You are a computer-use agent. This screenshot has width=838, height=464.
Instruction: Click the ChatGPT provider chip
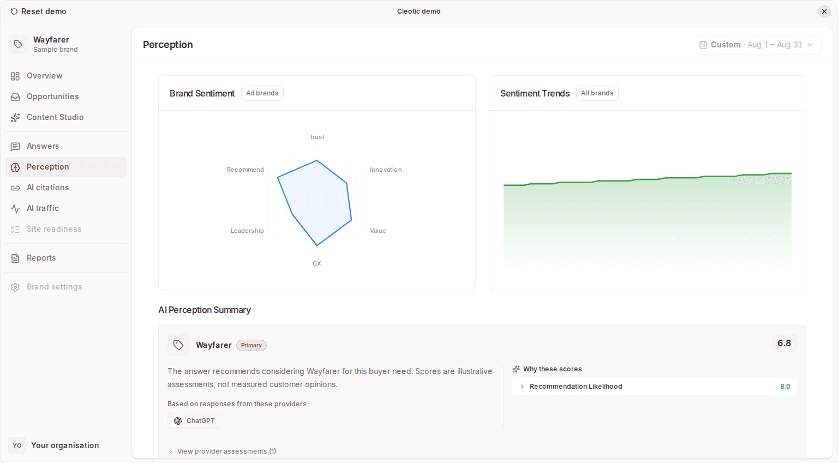194,421
